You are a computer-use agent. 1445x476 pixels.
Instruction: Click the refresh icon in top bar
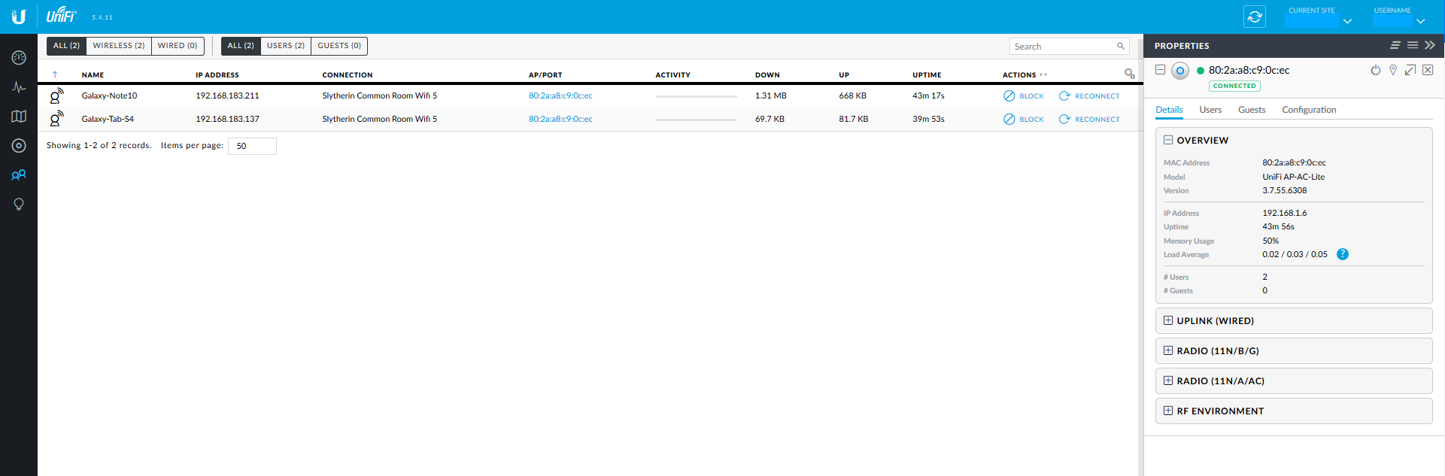click(1255, 17)
